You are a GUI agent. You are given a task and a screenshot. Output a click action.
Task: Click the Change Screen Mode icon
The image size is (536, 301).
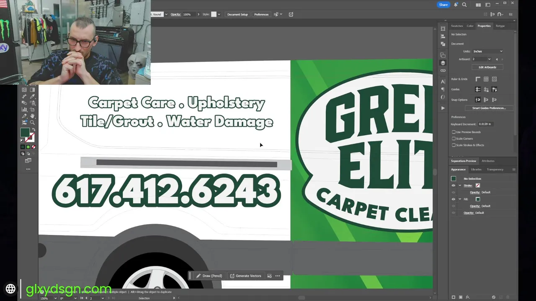click(28, 160)
